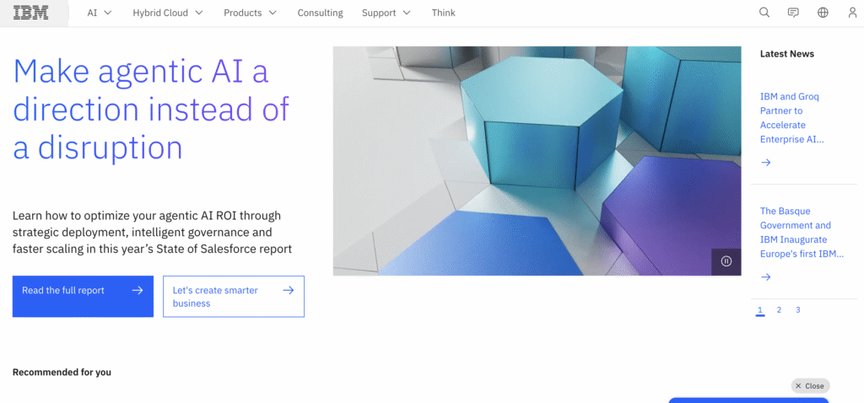Screen dimensions: 864x403
Task: Click the Make agentic AI headline
Action: point(151,109)
